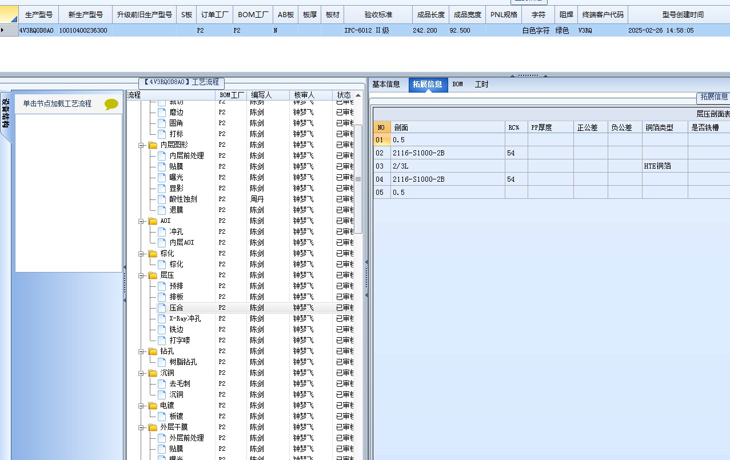
Task: Click the 【4V3RQ0D8A0】工艺流程 panel tab
Action: [182, 82]
